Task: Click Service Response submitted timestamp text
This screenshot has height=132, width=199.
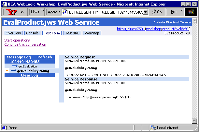Action: pyautogui.click(x=95, y=83)
